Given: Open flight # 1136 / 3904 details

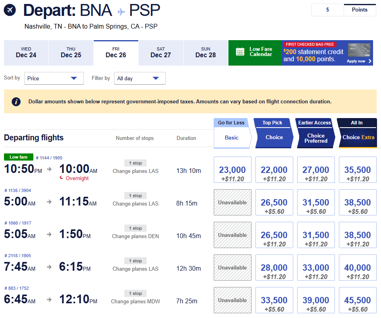Looking at the screenshot, I should click(18, 190).
